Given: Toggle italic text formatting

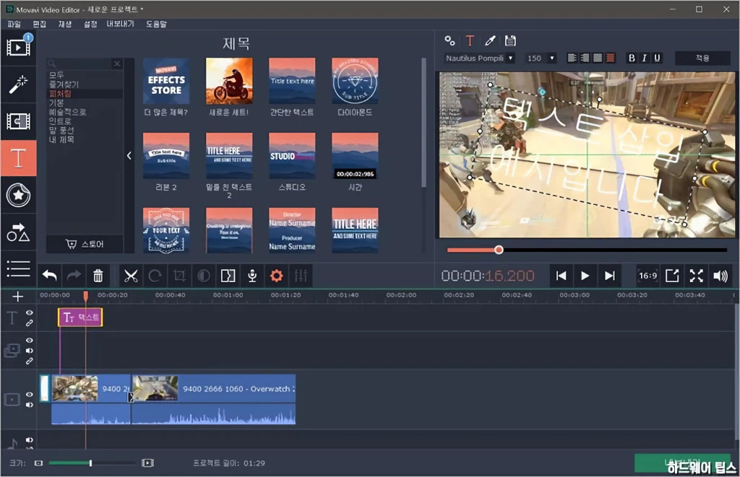Looking at the screenshot, I should (x=644, y=58).
